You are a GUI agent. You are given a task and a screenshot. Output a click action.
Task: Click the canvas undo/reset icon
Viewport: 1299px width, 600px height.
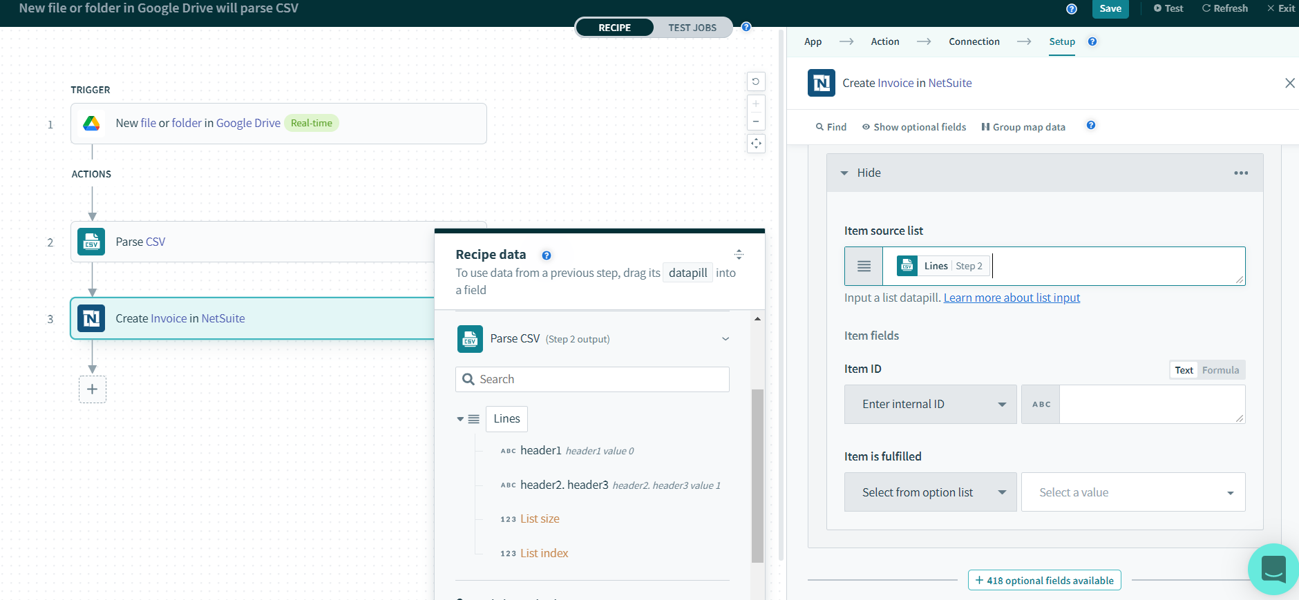click(x=756, y=81)
